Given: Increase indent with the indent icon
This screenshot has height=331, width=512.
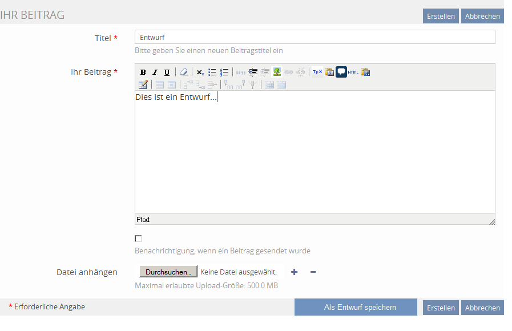Looking at the screenshot, I should point(253,72).
